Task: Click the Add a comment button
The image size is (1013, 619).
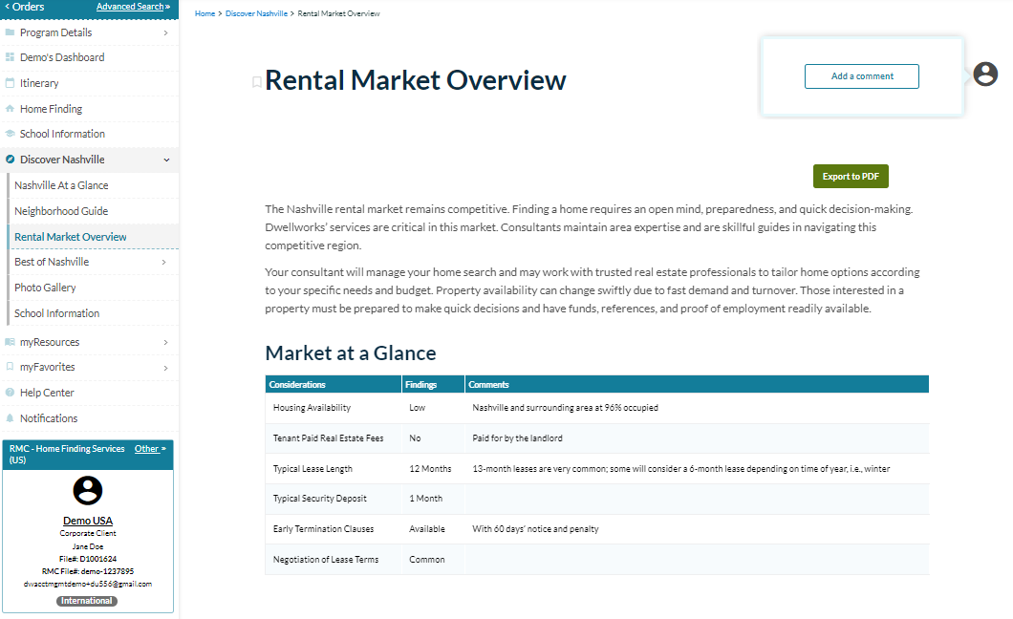Action: point(862,76)
